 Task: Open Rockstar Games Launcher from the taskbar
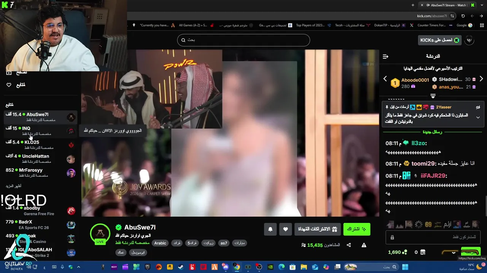pyautogui.click(x=170, y=267)
